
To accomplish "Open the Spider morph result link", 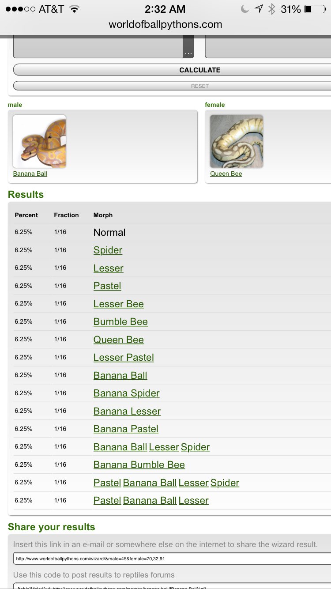I will pyautogui.click(x=108, y=250).
